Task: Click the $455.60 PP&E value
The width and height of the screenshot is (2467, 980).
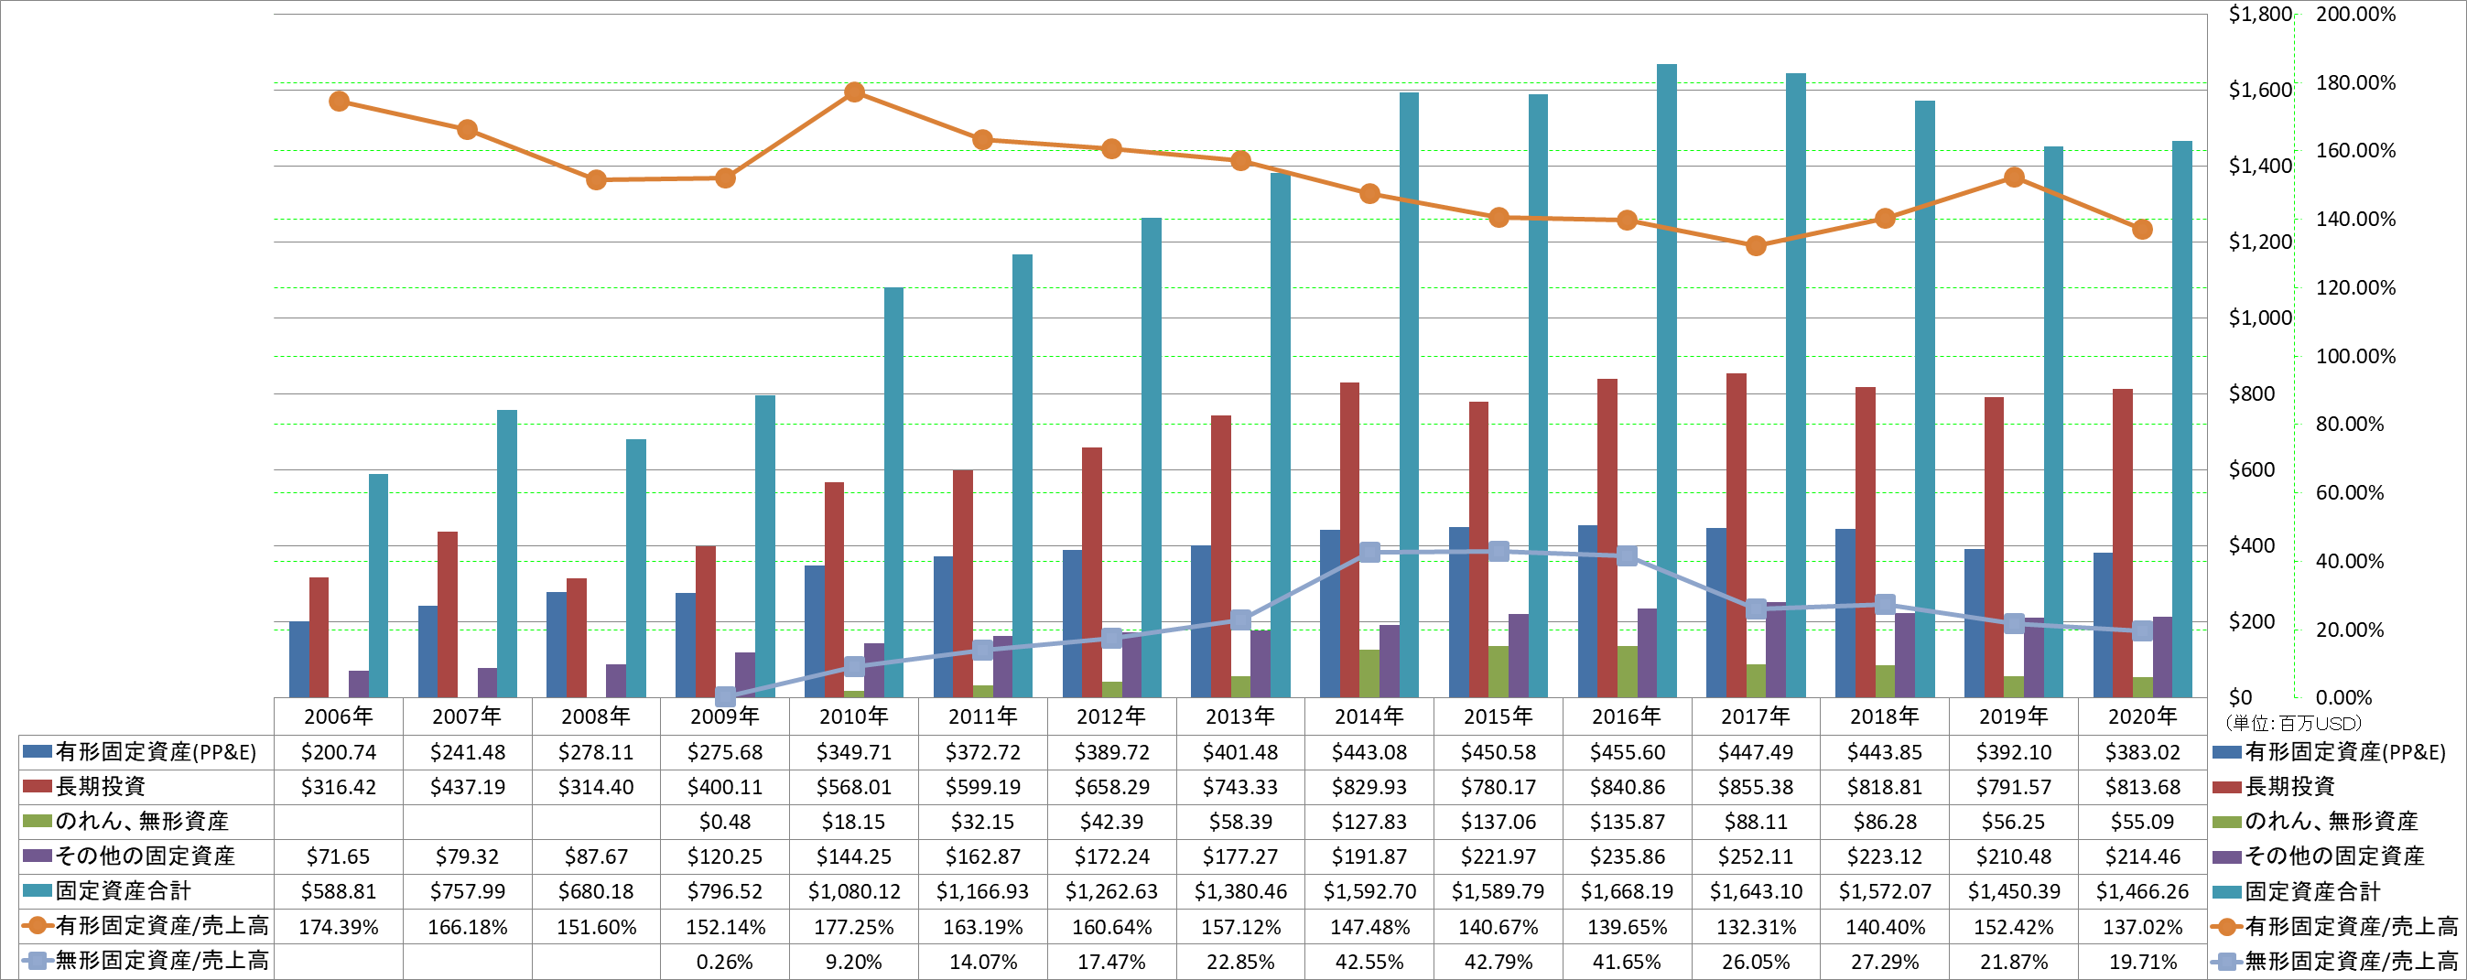Action: point(1627,752)
